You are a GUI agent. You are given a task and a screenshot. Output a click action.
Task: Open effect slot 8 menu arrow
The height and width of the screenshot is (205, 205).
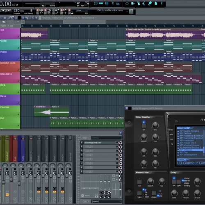pos(82,172)
